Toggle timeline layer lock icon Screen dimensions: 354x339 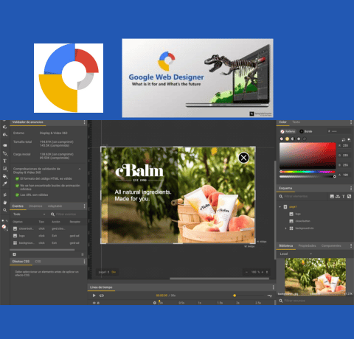pyautogui.click(x=98, y=303)
